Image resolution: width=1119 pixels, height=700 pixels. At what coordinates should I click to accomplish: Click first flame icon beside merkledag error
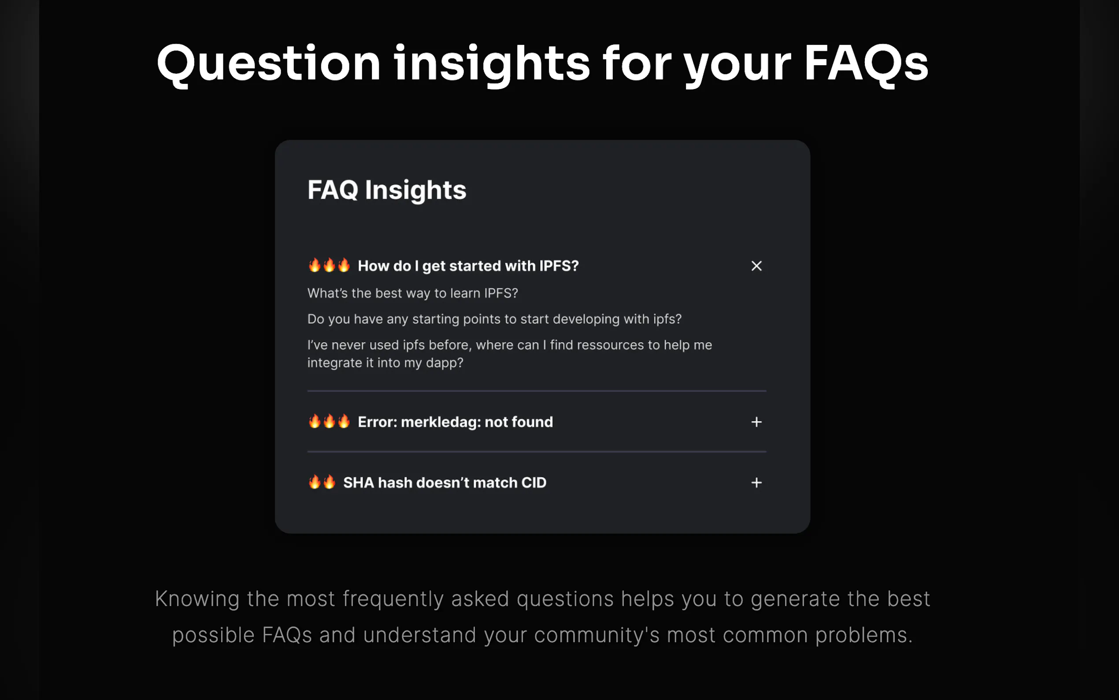click(315, 421)
